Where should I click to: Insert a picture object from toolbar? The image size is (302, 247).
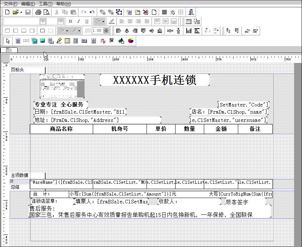pos(42,41)
